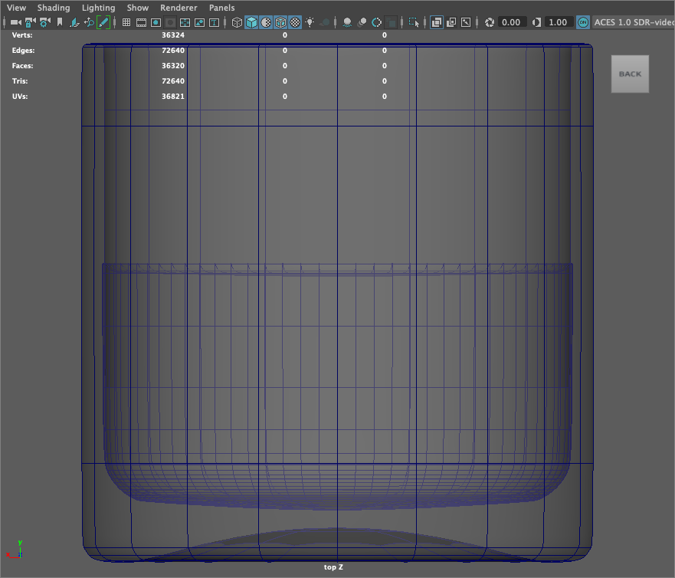The image size is (675, 578).
Task: Turn on Use All Lights
Action: (310, 23)
